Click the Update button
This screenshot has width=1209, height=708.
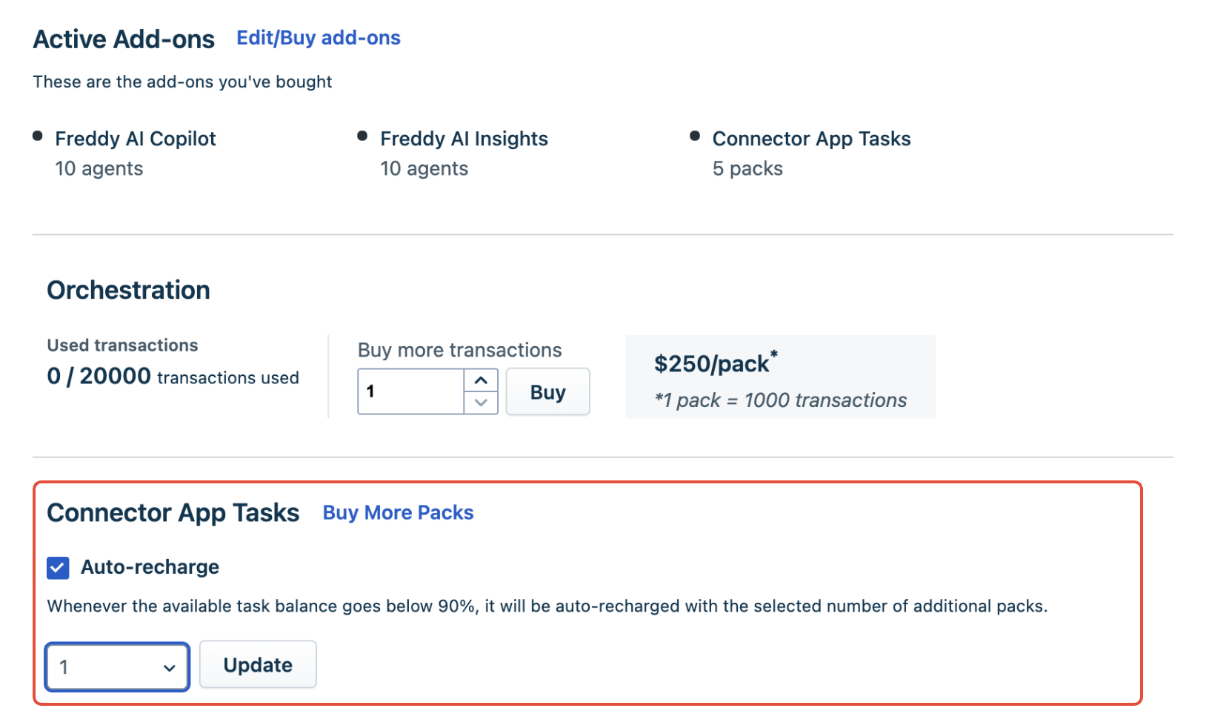pos(258,664)
